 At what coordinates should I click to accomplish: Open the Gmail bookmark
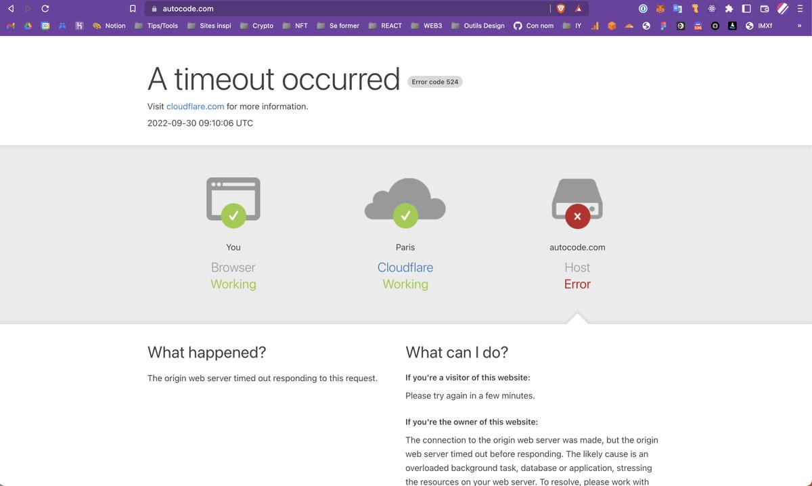coord(11,26)
